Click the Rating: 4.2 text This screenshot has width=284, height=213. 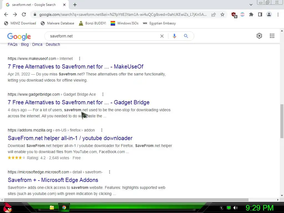pos(36,158)
